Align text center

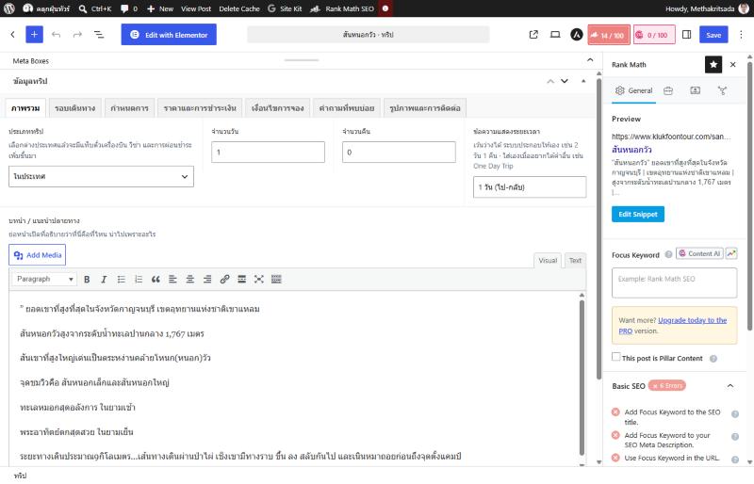point(190,280)
